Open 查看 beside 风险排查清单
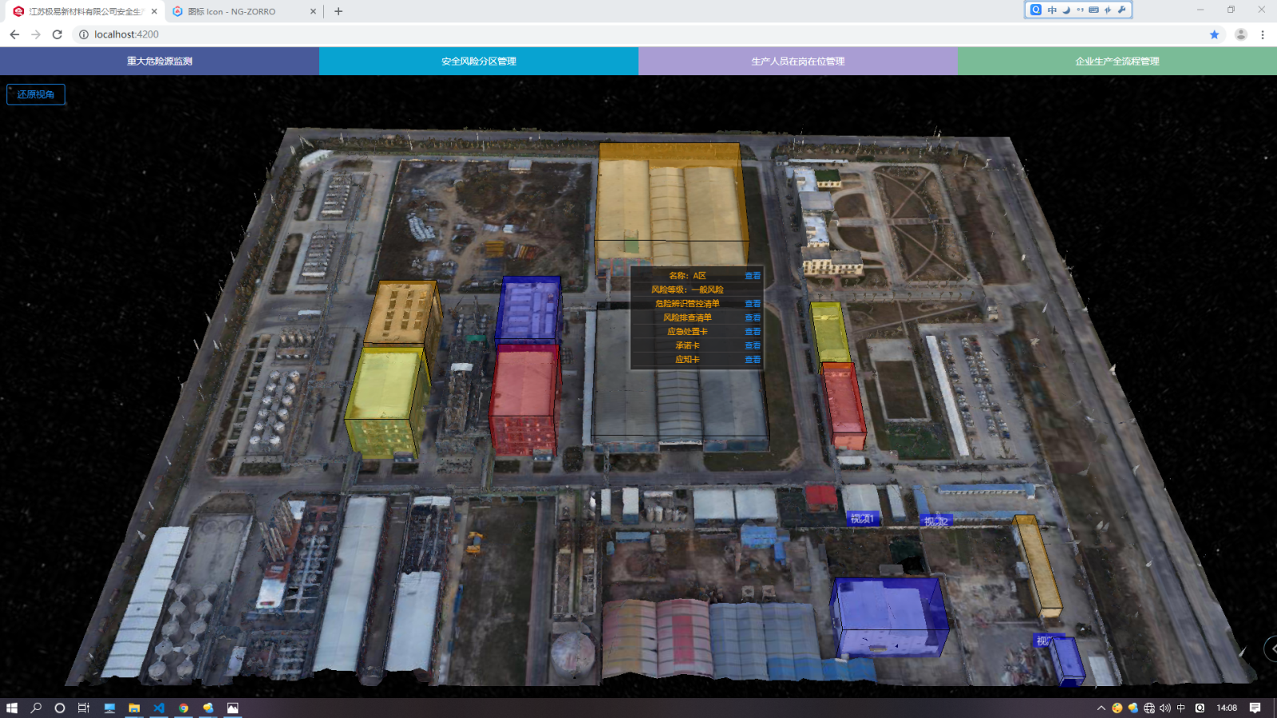Viewport: 1277px width, 718px height. point(753,318)
